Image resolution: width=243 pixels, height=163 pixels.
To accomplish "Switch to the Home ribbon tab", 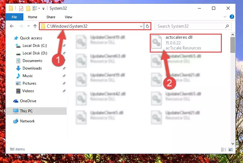I will (33, 17).
